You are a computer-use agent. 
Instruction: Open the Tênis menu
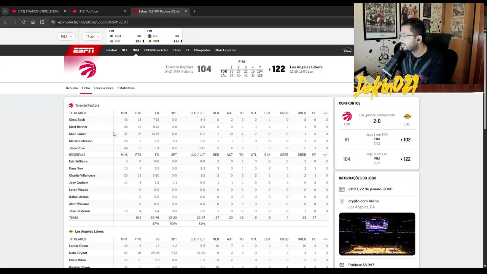[x=177, y=50]
